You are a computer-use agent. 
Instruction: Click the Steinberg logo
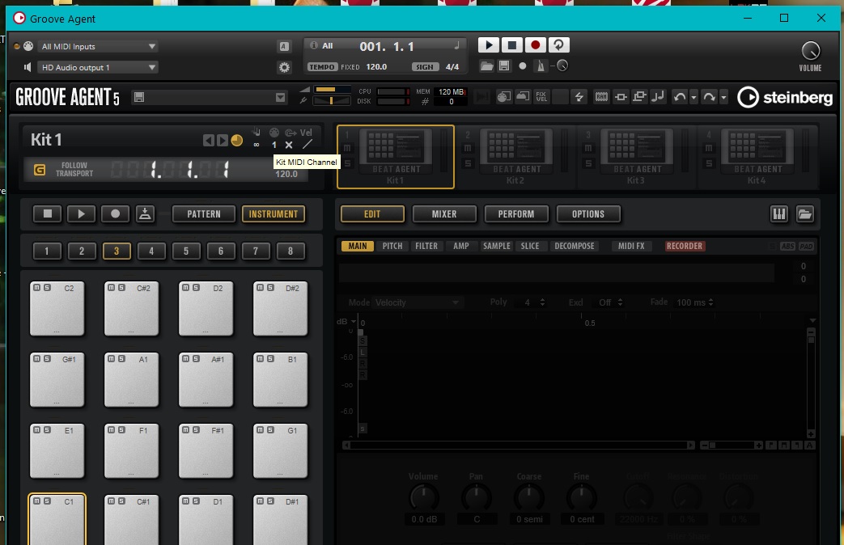(x=785, y=97)
